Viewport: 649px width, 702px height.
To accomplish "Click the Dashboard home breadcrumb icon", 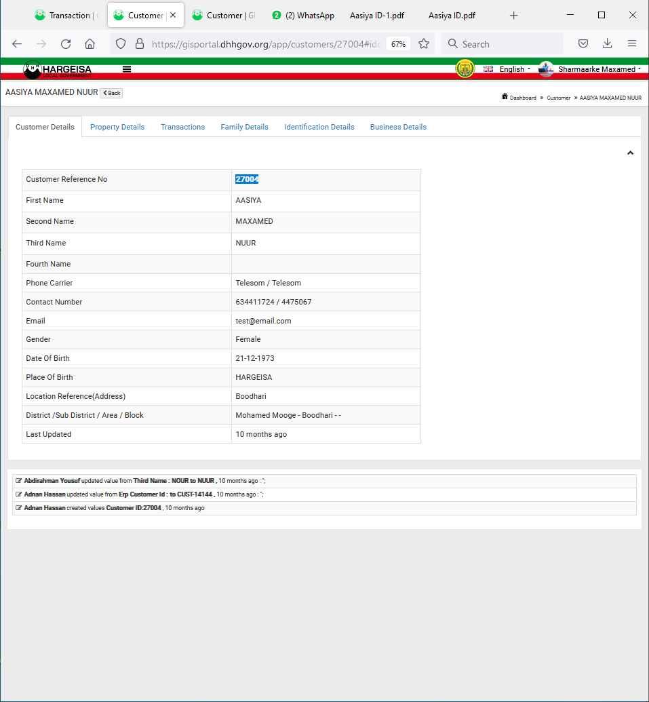I will click(505, 96).
